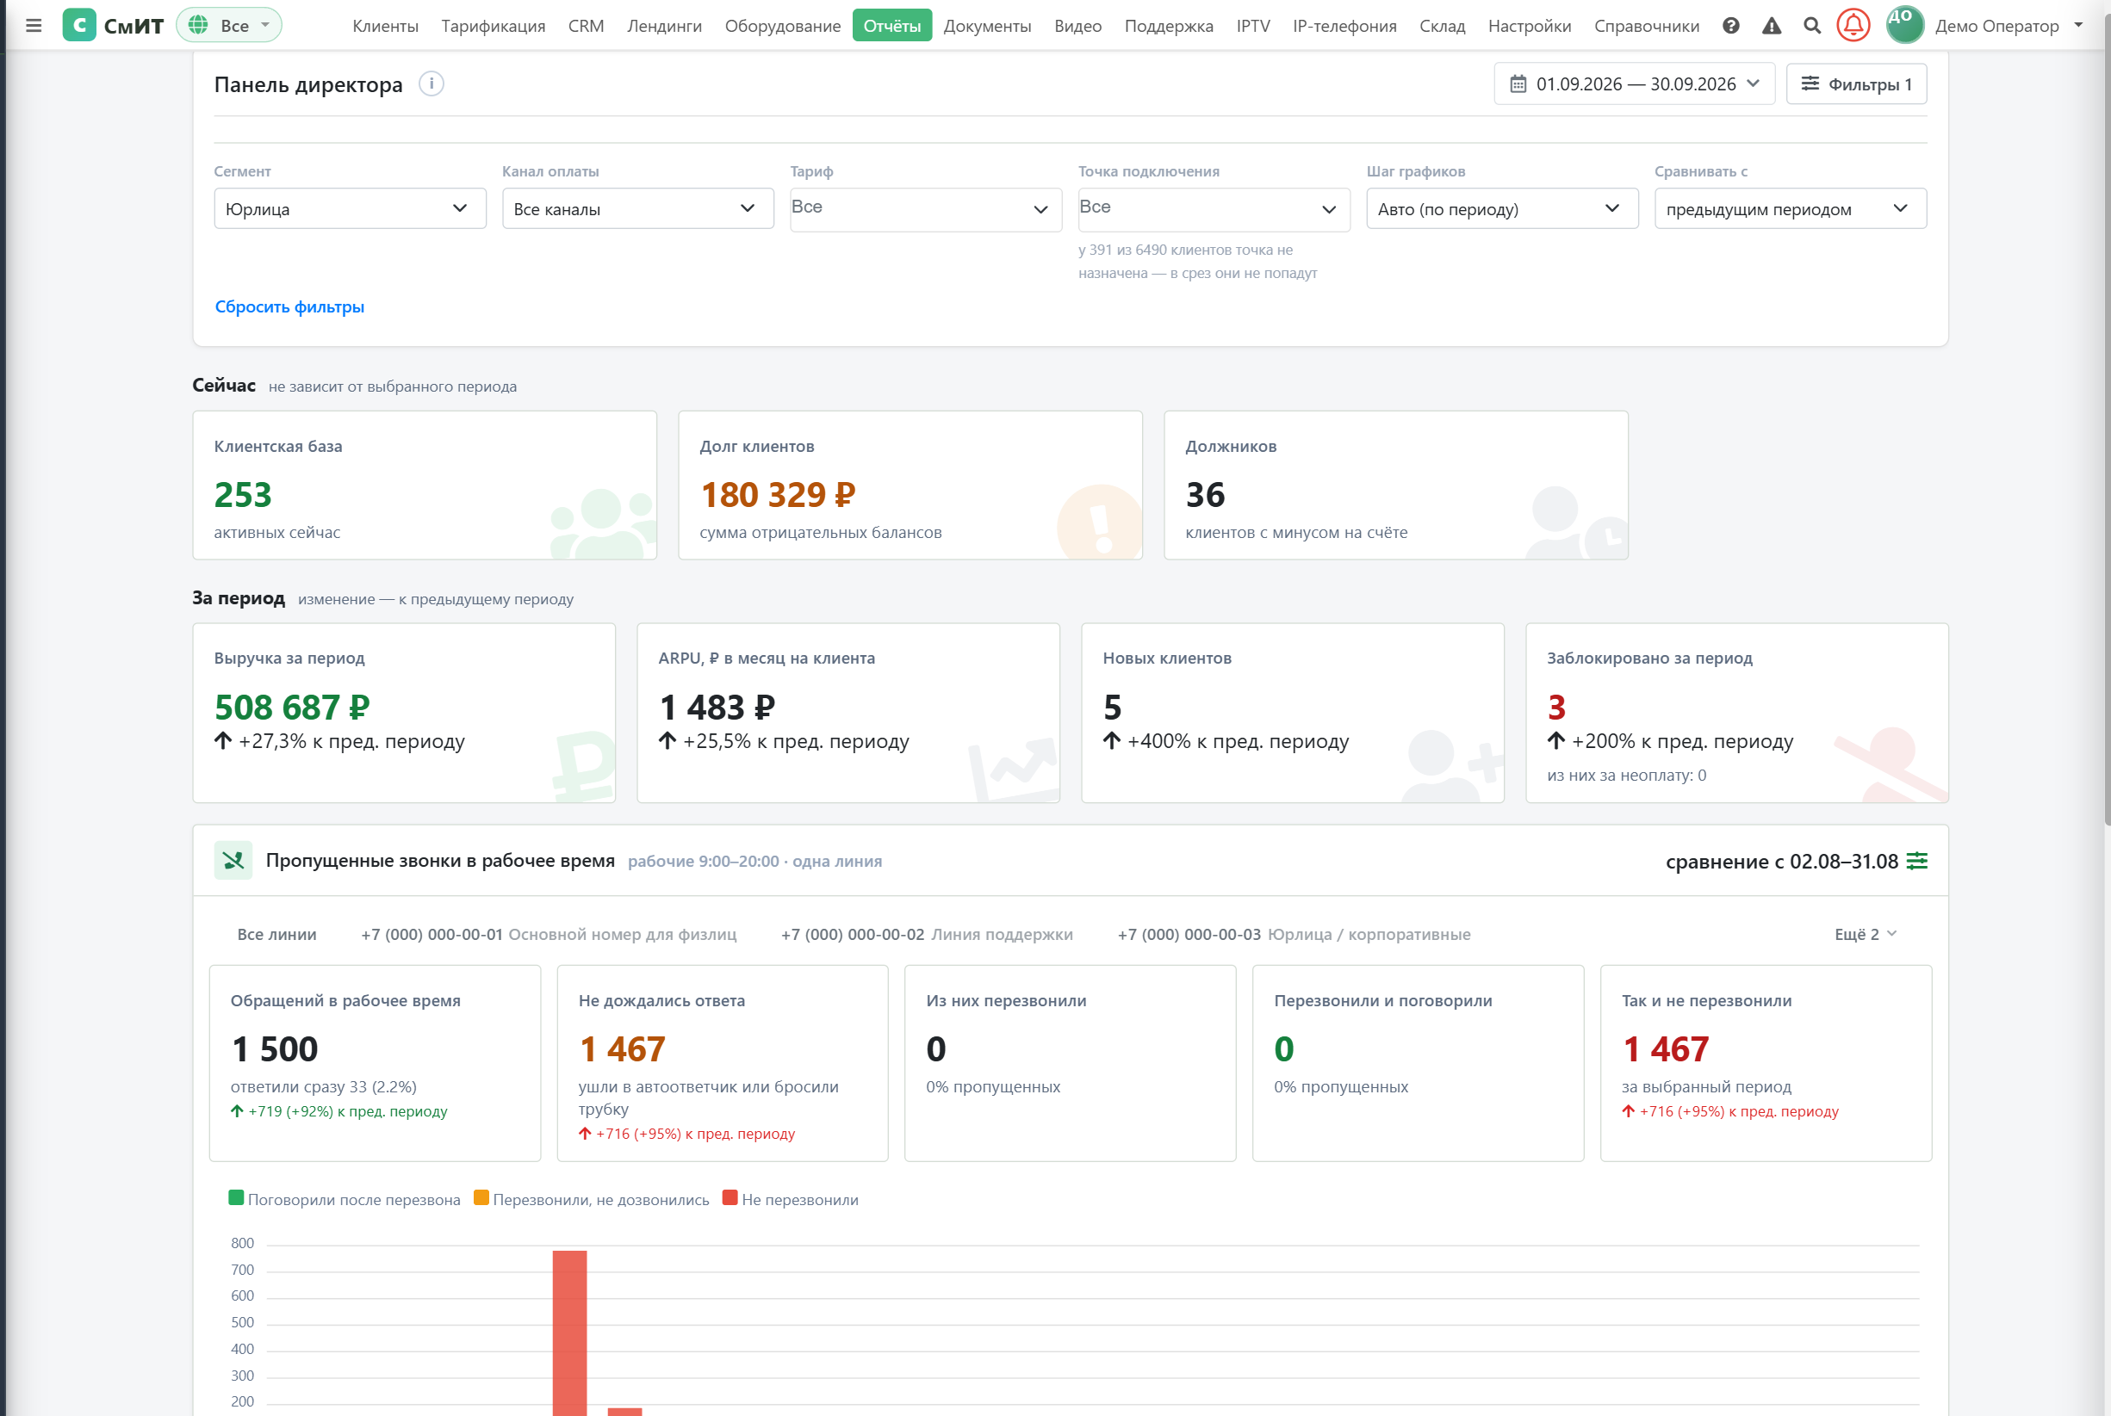The image size is (2111, 1416).
Task: Expand the Шаг графиков dropdown
Action: point(1502,208)
